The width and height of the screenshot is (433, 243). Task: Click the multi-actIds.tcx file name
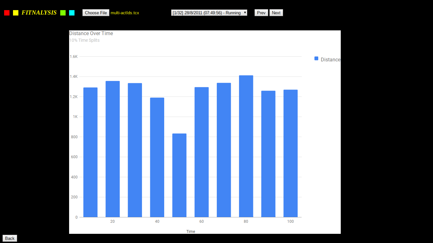click(x=125, y=13)
